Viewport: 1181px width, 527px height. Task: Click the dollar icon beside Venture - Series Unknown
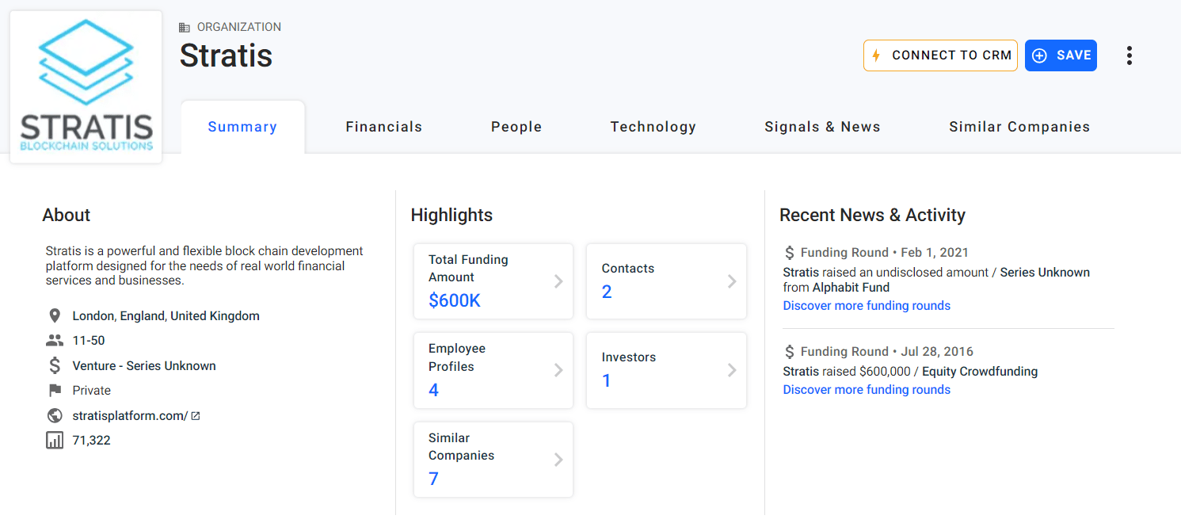[x=54, y=365]
